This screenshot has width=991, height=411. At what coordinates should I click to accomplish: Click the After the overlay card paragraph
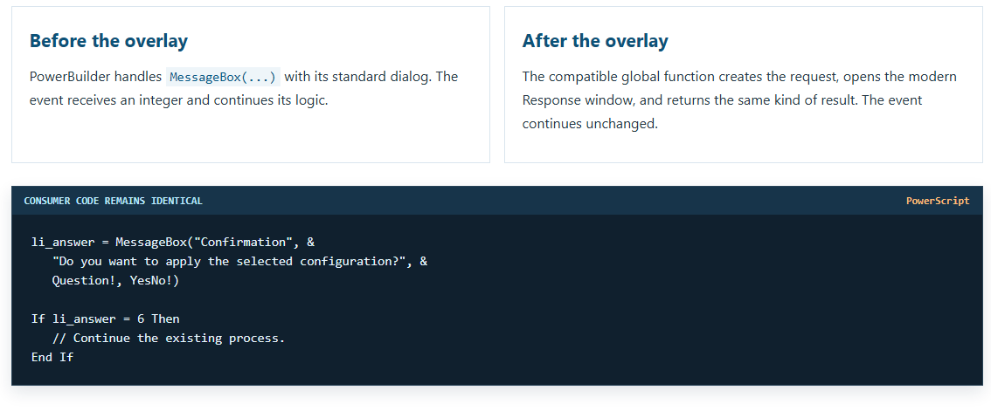(739, 100)
